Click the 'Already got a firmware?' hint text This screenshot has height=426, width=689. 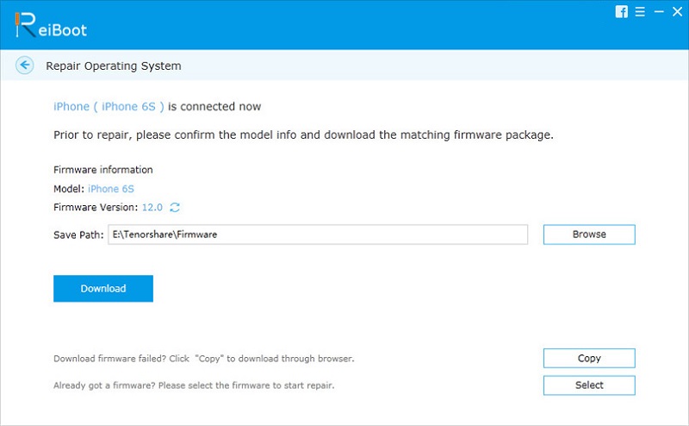194,385
